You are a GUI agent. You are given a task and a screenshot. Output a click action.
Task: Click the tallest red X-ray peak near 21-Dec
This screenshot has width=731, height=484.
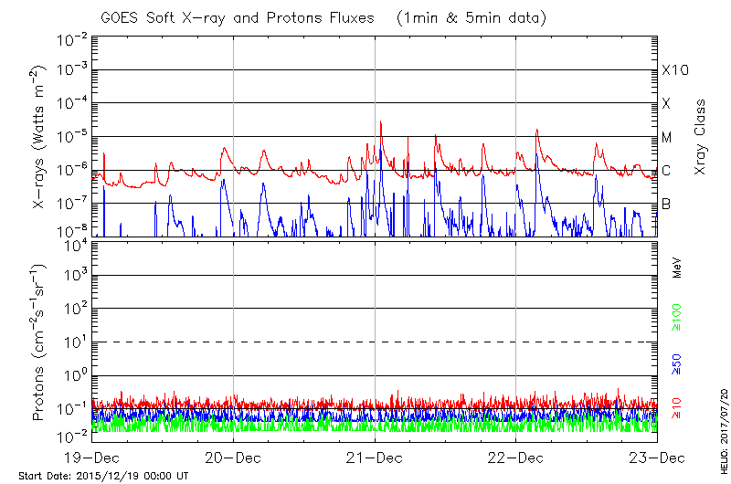click(380, 122)
